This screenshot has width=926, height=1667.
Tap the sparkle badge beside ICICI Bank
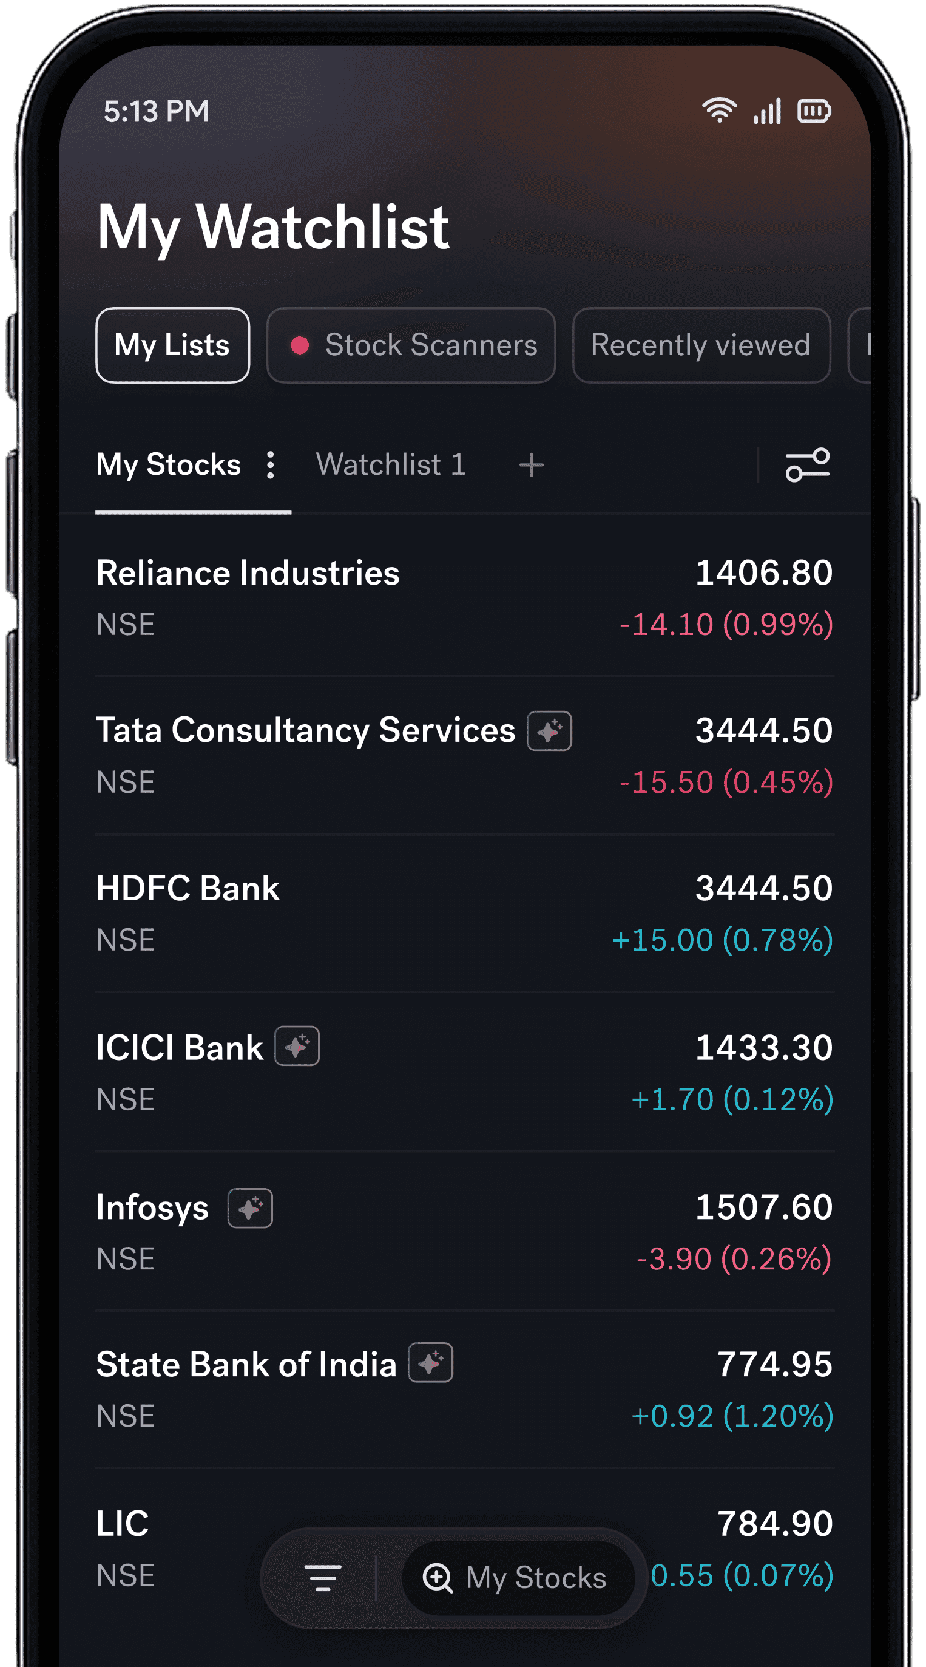pyautogui.click(x=297, y=1047)
